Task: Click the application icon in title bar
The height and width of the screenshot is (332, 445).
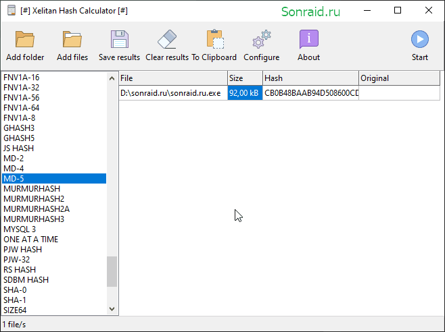Action: pos(11,11)
